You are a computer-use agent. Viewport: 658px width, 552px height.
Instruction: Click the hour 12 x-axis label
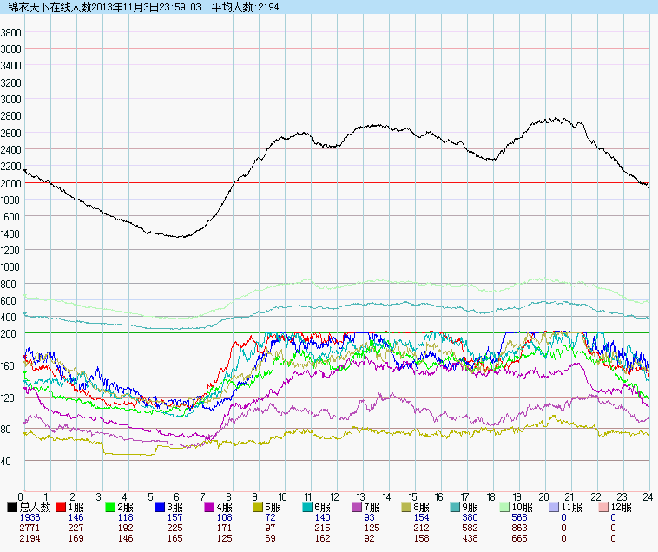[x=335, y=497]
